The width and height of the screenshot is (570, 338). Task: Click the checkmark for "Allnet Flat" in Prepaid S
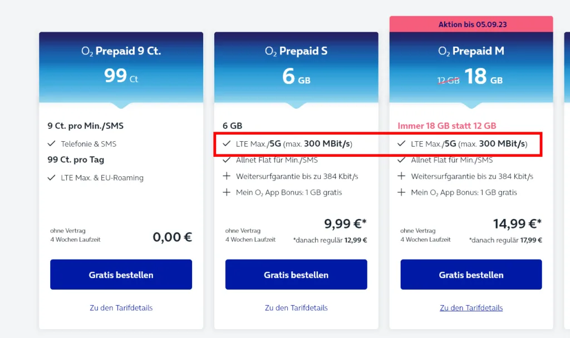(227, 160)
